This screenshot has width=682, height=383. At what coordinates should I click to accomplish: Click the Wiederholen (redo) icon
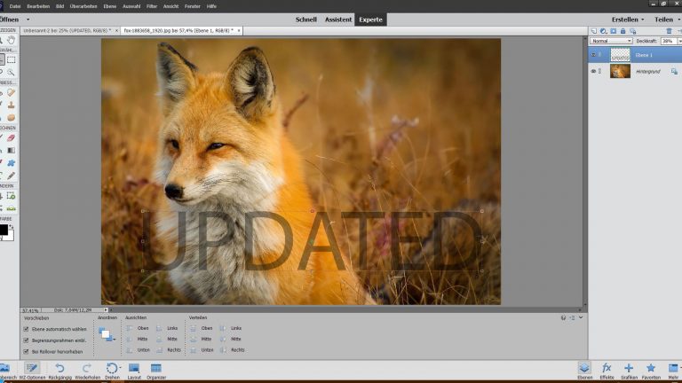click(x=86, y=367)
